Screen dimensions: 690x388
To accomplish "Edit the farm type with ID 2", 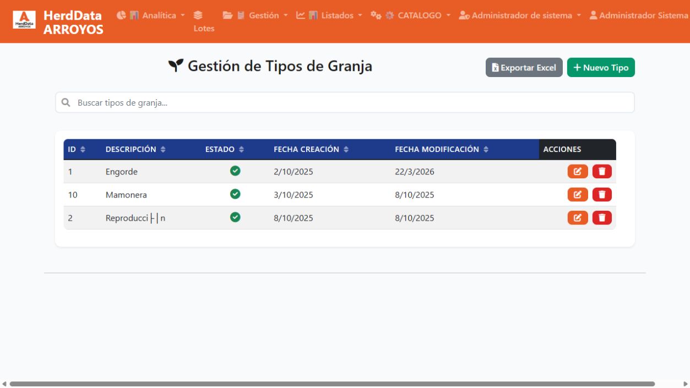I will pos(578,217).
